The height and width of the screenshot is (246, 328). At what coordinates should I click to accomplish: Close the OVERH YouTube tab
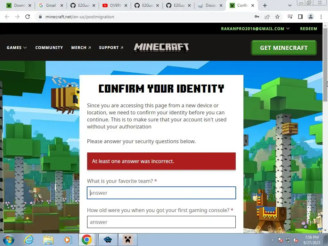(x=126, y=5)
